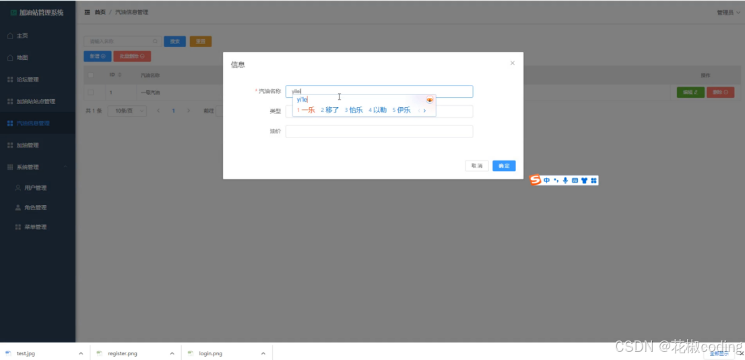Click the ID column sort arrows

click(119, 75)
